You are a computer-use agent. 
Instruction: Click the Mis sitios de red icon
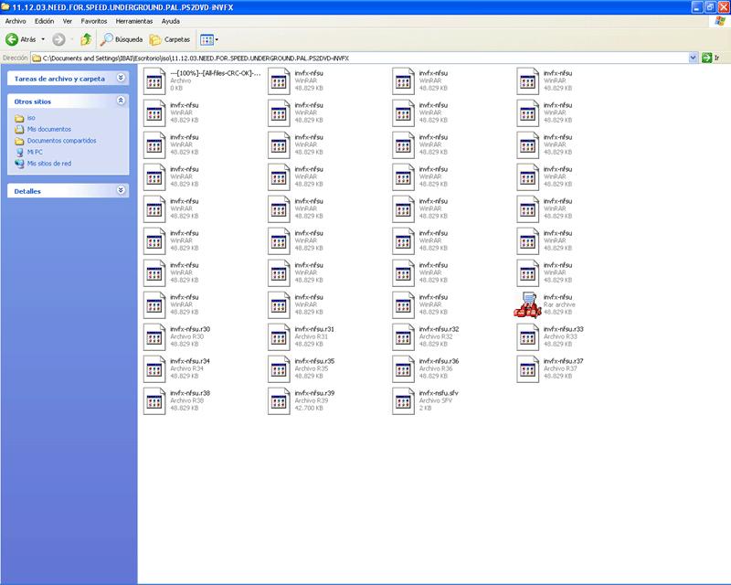point(19,164)
